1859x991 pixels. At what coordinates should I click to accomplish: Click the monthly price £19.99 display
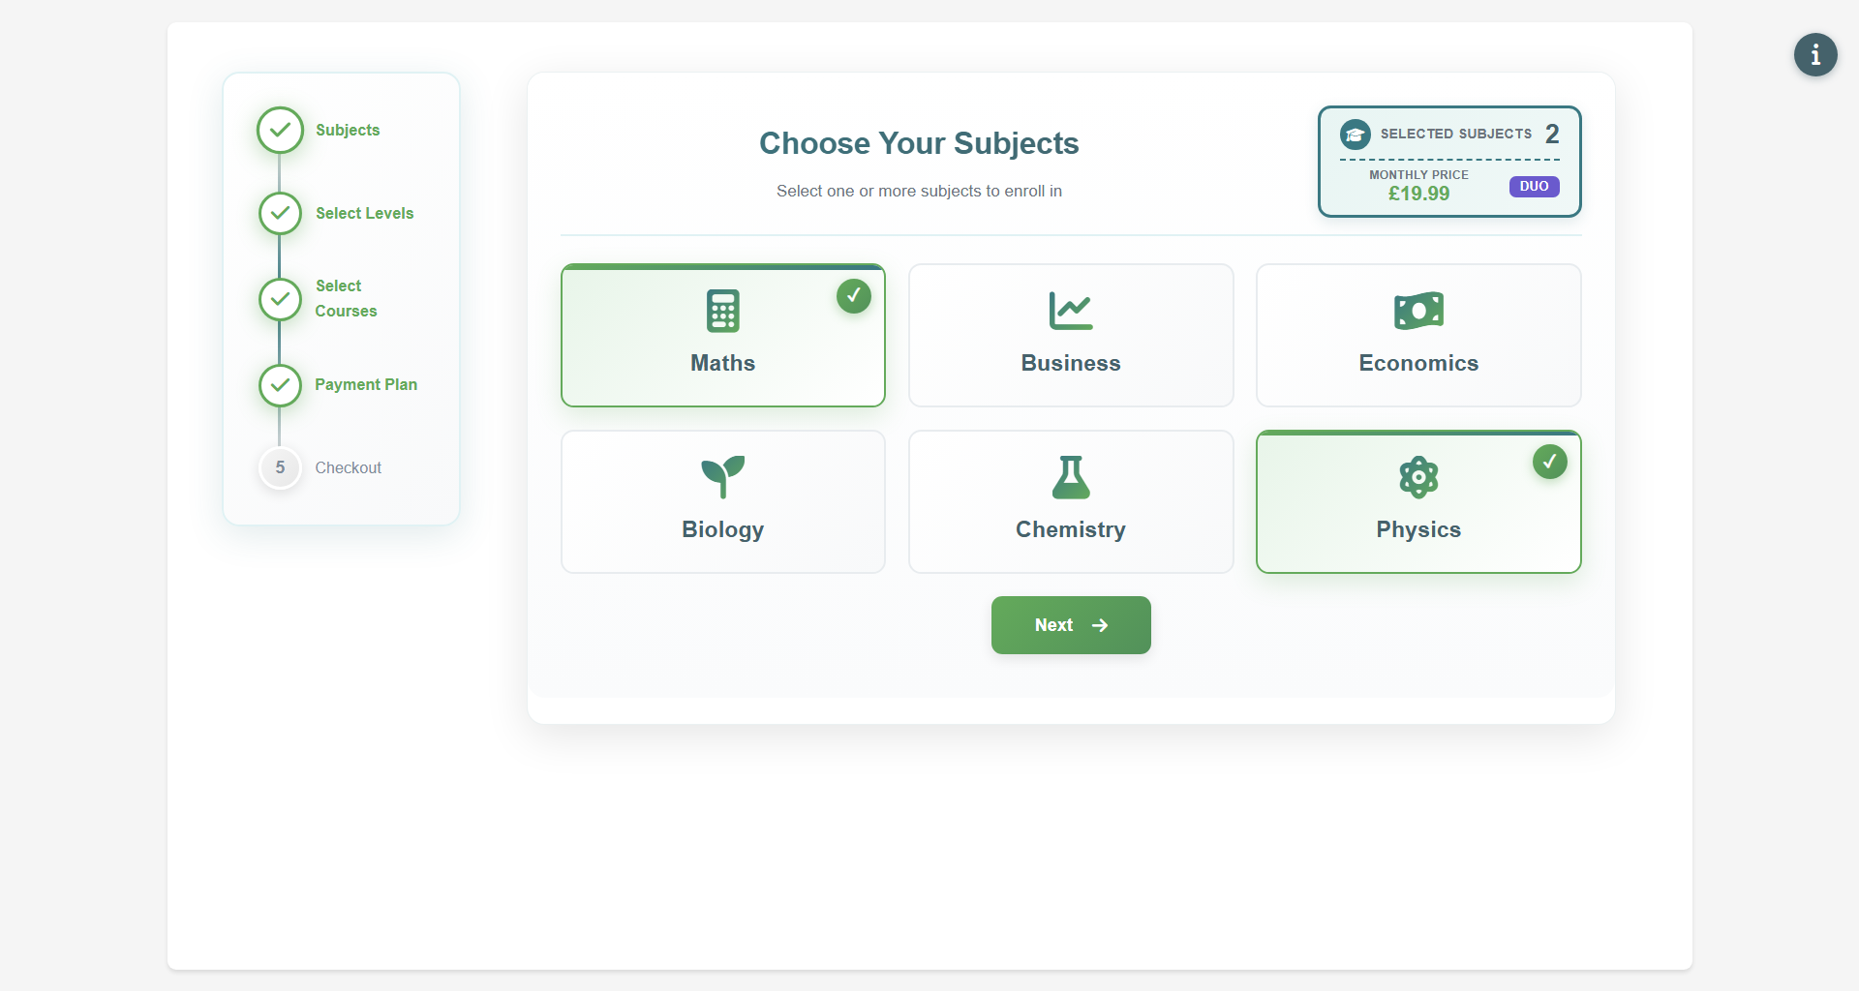(1418, 193)
